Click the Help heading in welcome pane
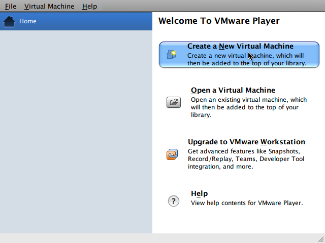 (x=199, y=193)
